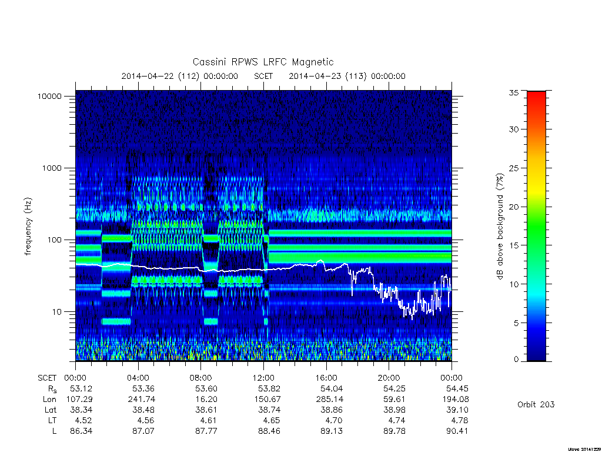602x452 pixels.
Task: Click the Lon value '107.29'
Action: click(79, 400)
